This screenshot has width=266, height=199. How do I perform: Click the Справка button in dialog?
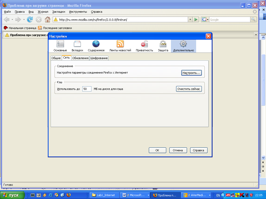199,150
